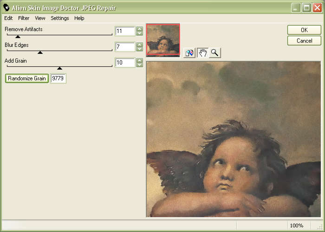Increase Blur Edges value with up arrow

tap(140, 45)
